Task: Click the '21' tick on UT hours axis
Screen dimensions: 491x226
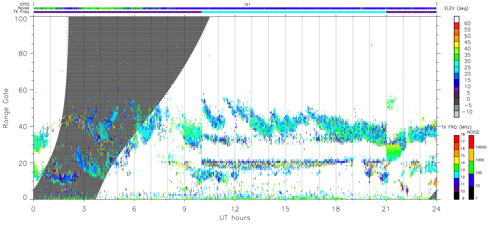Action: click(x=386, y=208)
